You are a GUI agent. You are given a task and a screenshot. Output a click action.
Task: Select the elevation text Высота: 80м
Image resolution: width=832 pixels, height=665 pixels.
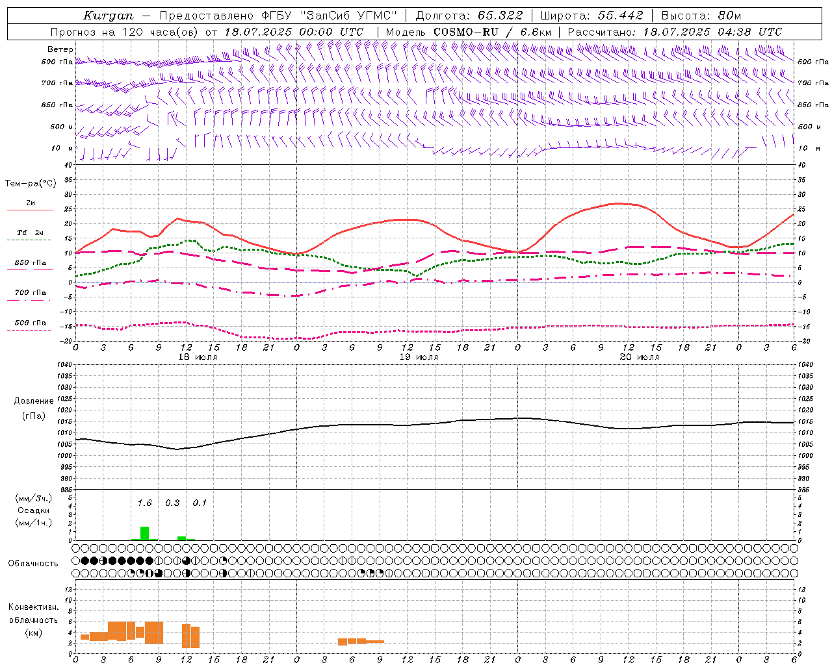(x=701, y=16)
